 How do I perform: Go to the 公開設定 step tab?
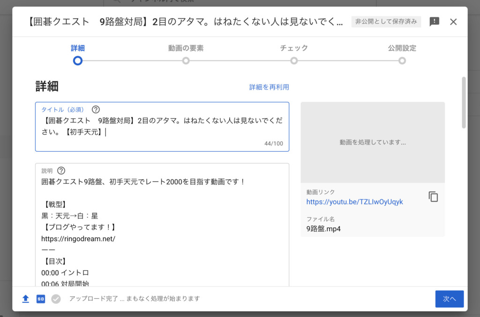pos(402,48)
